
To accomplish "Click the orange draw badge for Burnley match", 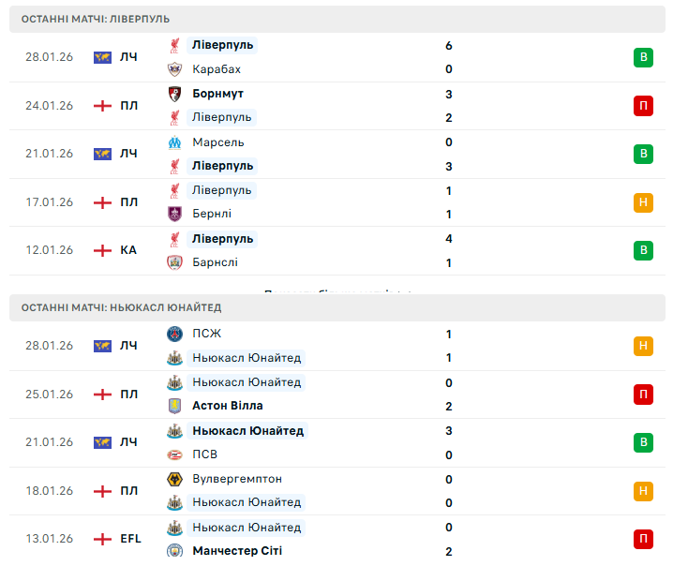I will click(643, 202).
